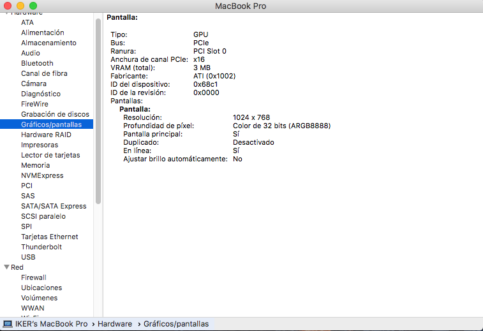Select ATA in the sidebar
The height and width of the screenshot is (331, 483).
click(27, 22)
